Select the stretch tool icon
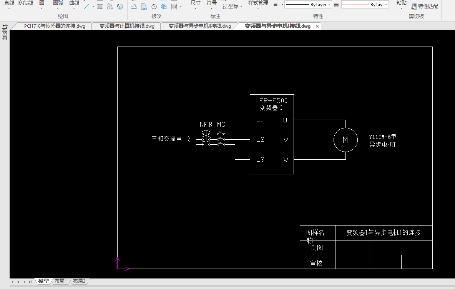The image size is (455, 289). tap(144, 7)
